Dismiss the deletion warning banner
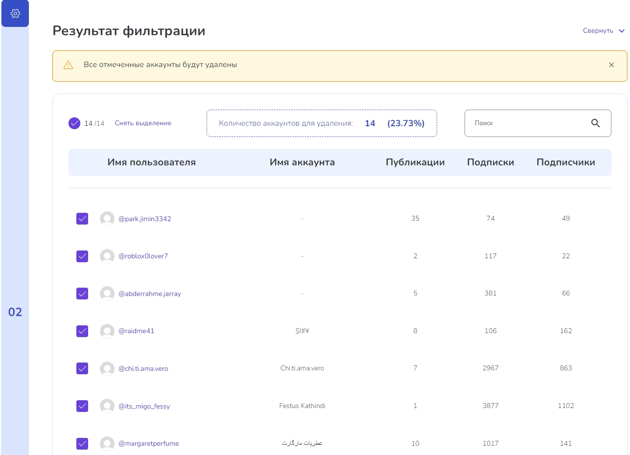Screen dimensions: 630x455 611,65
